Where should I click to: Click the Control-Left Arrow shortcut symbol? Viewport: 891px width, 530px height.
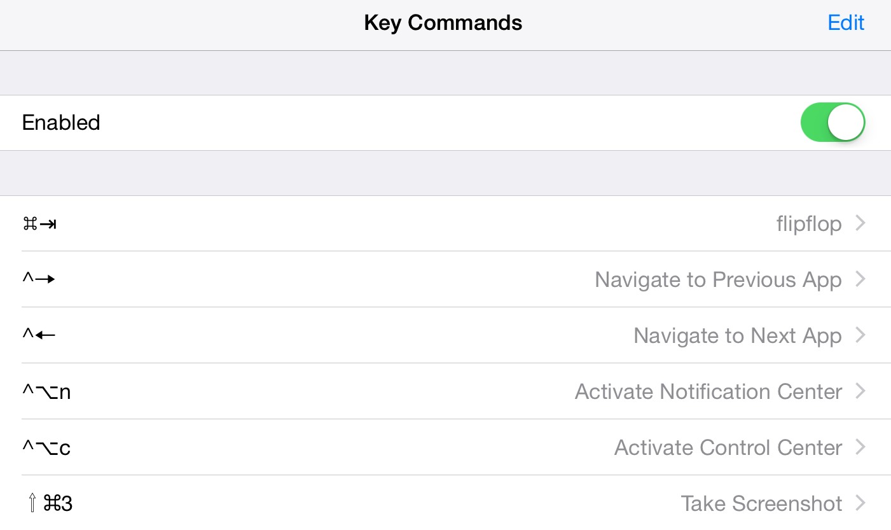(x=39, y=335)
